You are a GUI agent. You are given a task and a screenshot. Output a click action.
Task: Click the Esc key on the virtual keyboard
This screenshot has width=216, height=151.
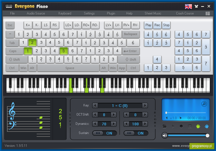point(10,25)
